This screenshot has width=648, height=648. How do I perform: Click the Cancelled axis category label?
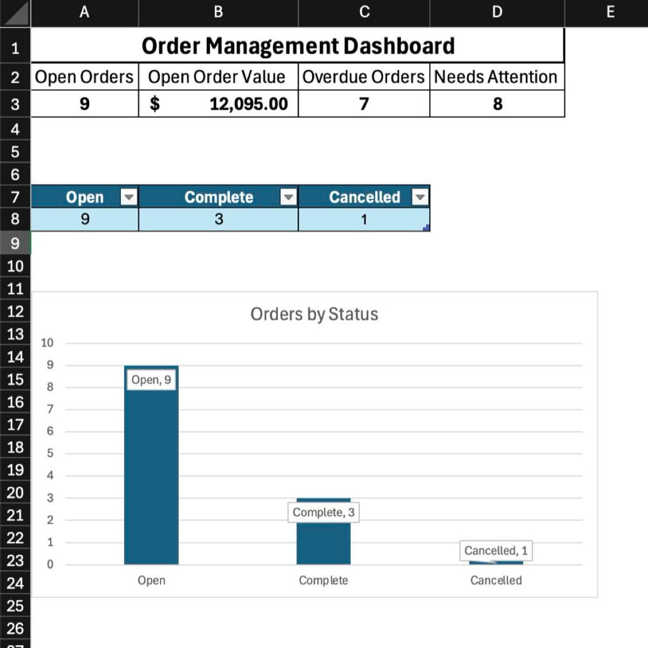[x=496, y=580]
